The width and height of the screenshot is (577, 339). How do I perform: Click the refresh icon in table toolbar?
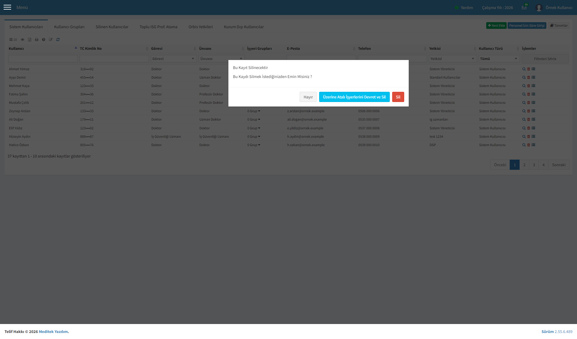(x=58, y=40)
